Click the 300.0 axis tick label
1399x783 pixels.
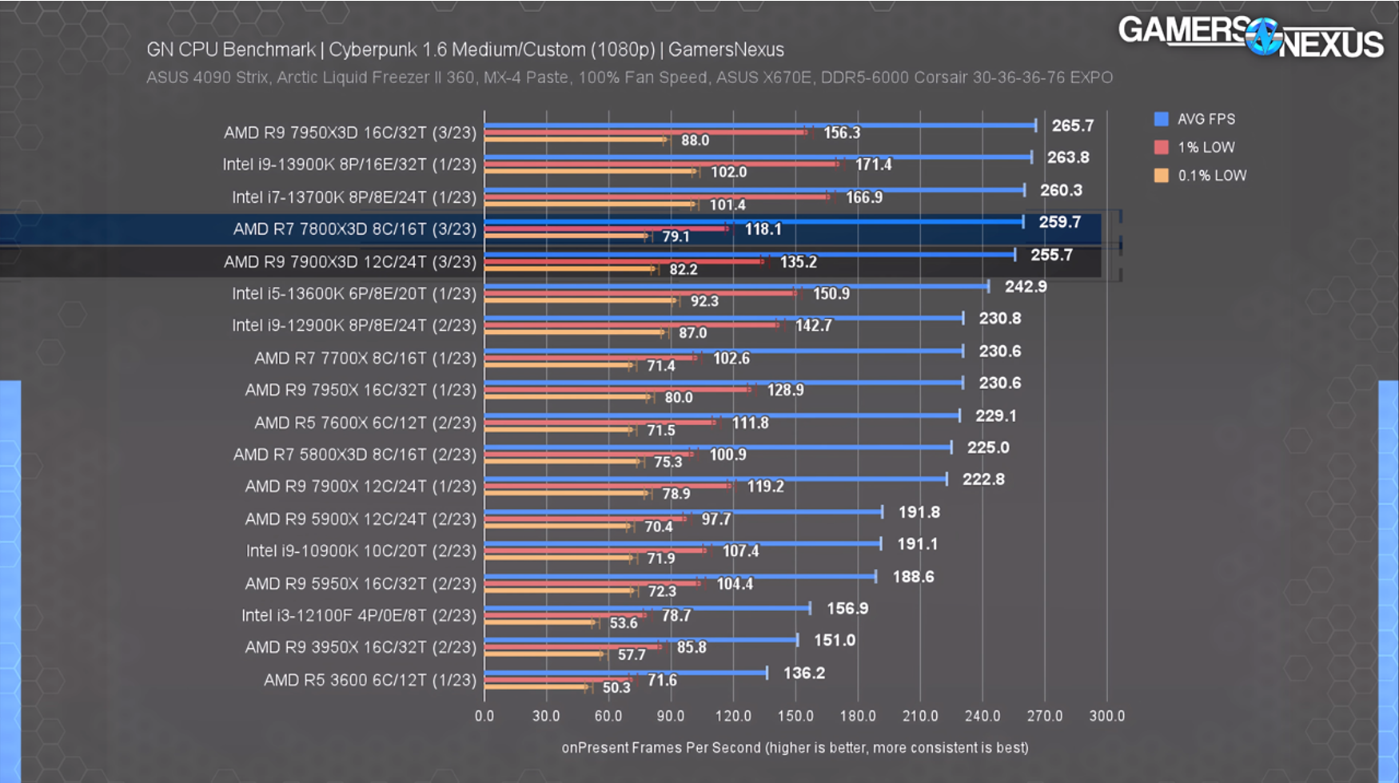coord(1108,716)
